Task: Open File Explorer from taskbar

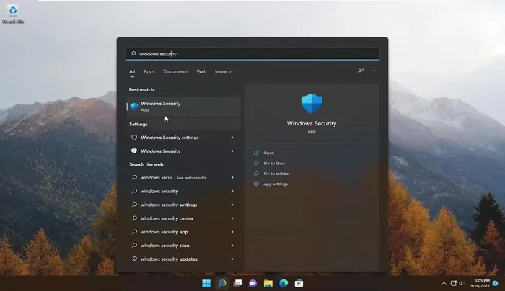Action: 268,283
